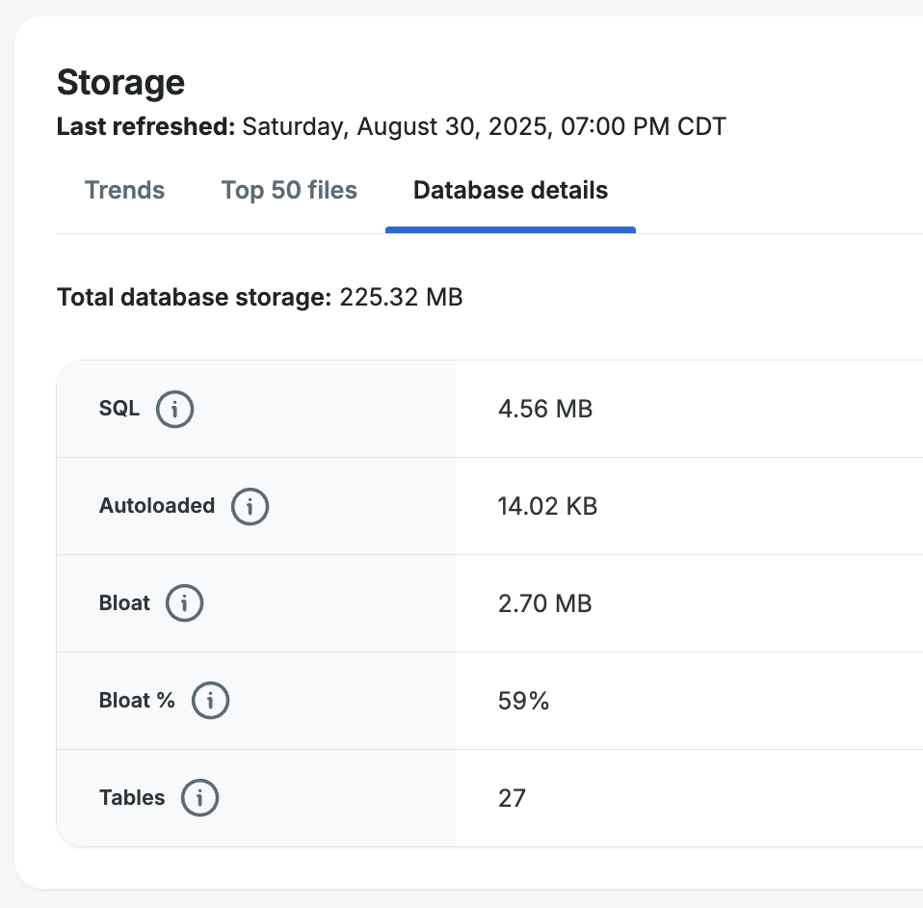This screenshot has width=923, height=908.
Task: Select the Total database storage value 225.32 MB
Action: 401,298
